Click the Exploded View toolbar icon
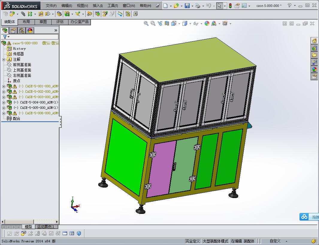Viewport: 319px width, 245px height. click(x=105, y=14)
